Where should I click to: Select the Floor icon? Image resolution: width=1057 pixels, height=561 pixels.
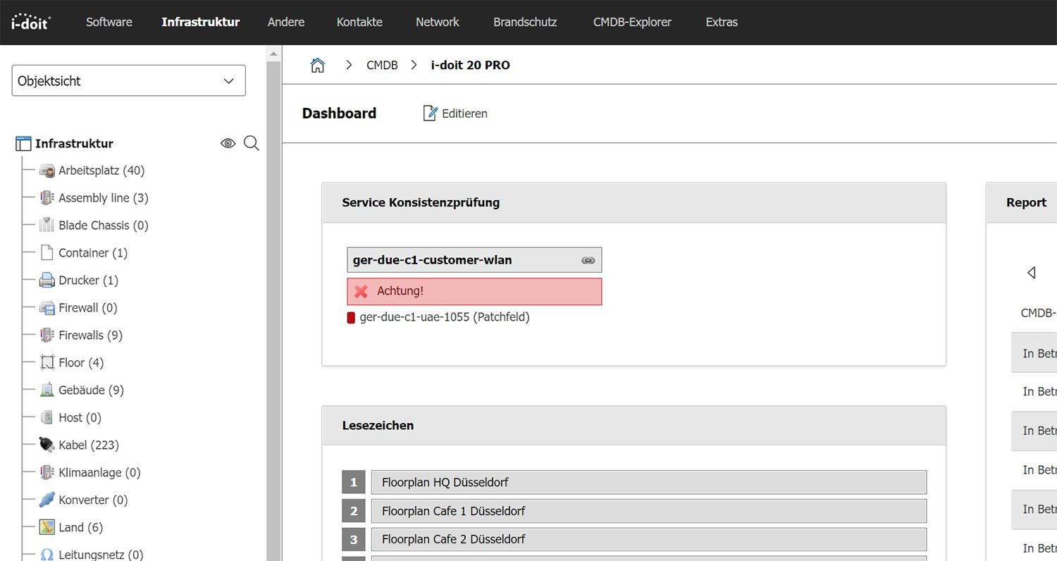47,363
